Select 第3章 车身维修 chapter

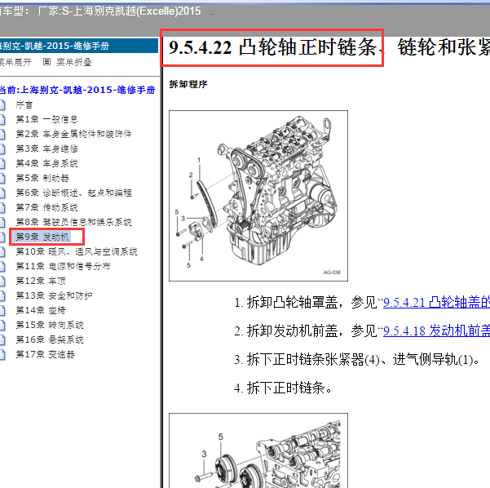[x=46, y=149]
